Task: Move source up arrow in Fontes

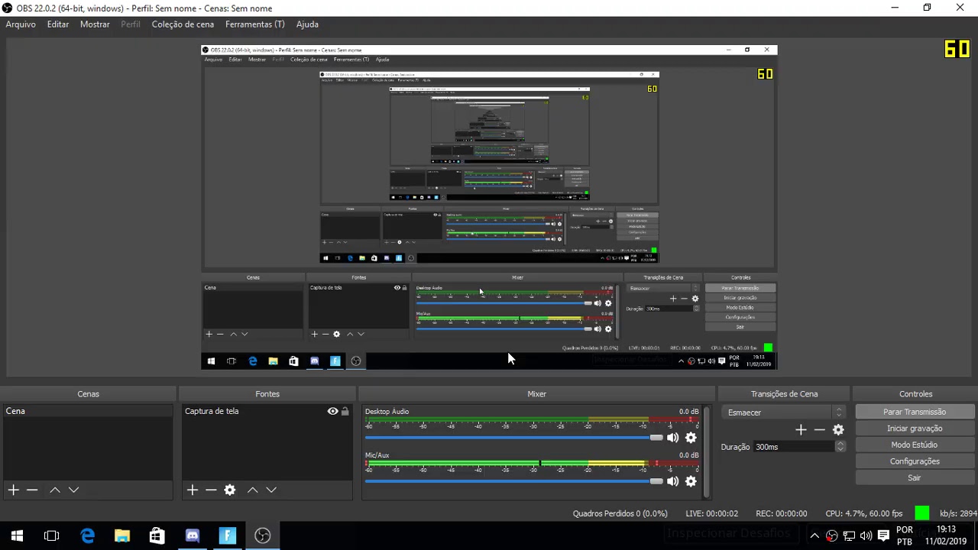Action: 252,490
